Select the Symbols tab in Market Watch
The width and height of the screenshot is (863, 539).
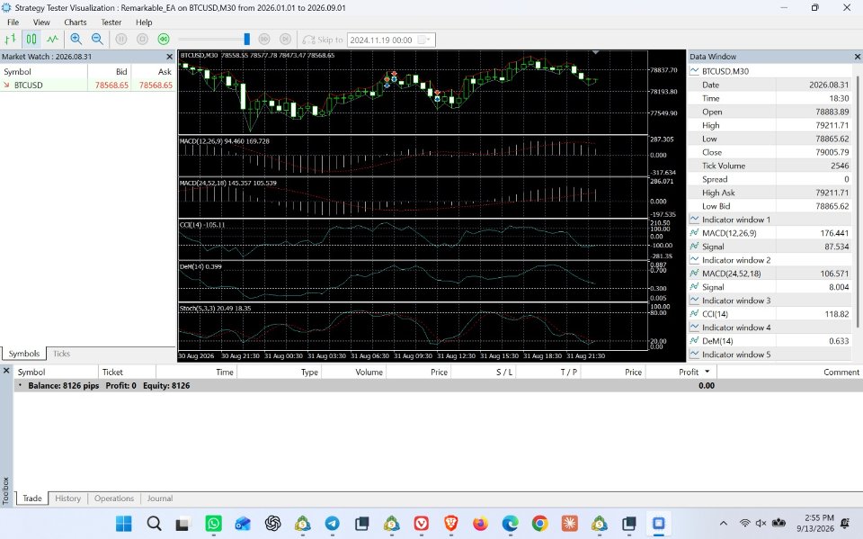(x=24, y=354)
